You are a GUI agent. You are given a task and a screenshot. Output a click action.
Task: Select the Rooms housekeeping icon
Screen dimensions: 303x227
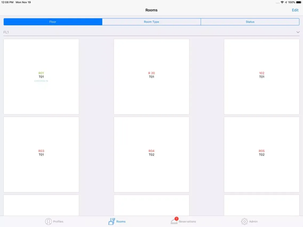[x=111, y=221]
